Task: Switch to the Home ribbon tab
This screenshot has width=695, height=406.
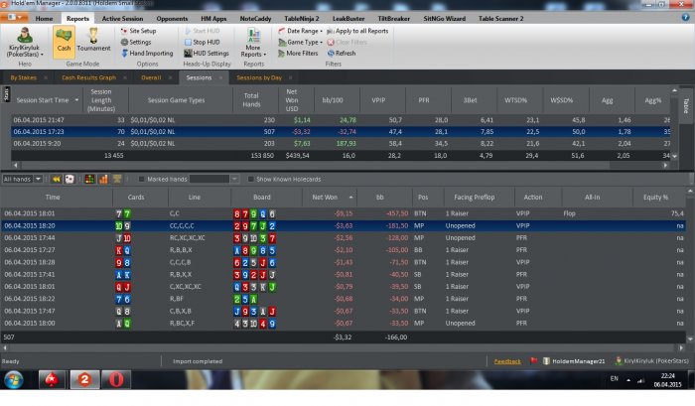Action: coord(44,19)
